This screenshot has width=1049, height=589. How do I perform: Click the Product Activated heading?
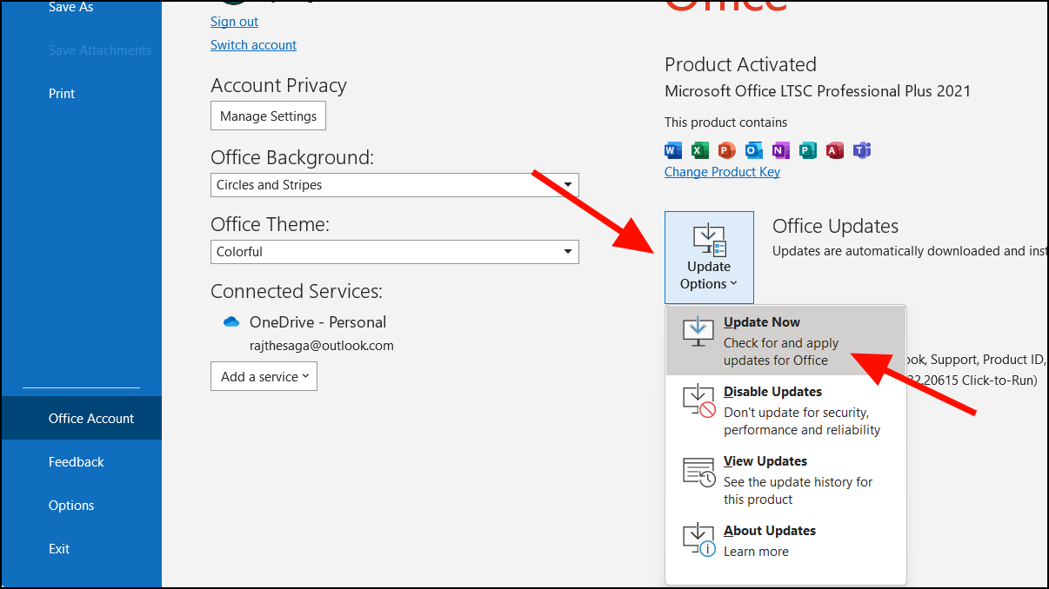click(x=740, y=65)
